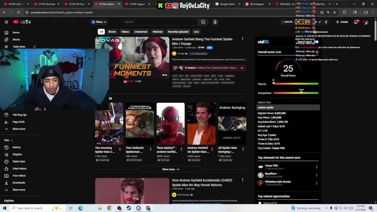Screen dimensions: 377x212
Task: Open the vidIQ Filters dropdown
Action: [99, 22]
